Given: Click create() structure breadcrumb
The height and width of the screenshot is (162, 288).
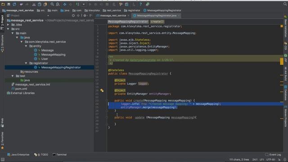Looking at the screenshot, I should (x=157, y=22).
